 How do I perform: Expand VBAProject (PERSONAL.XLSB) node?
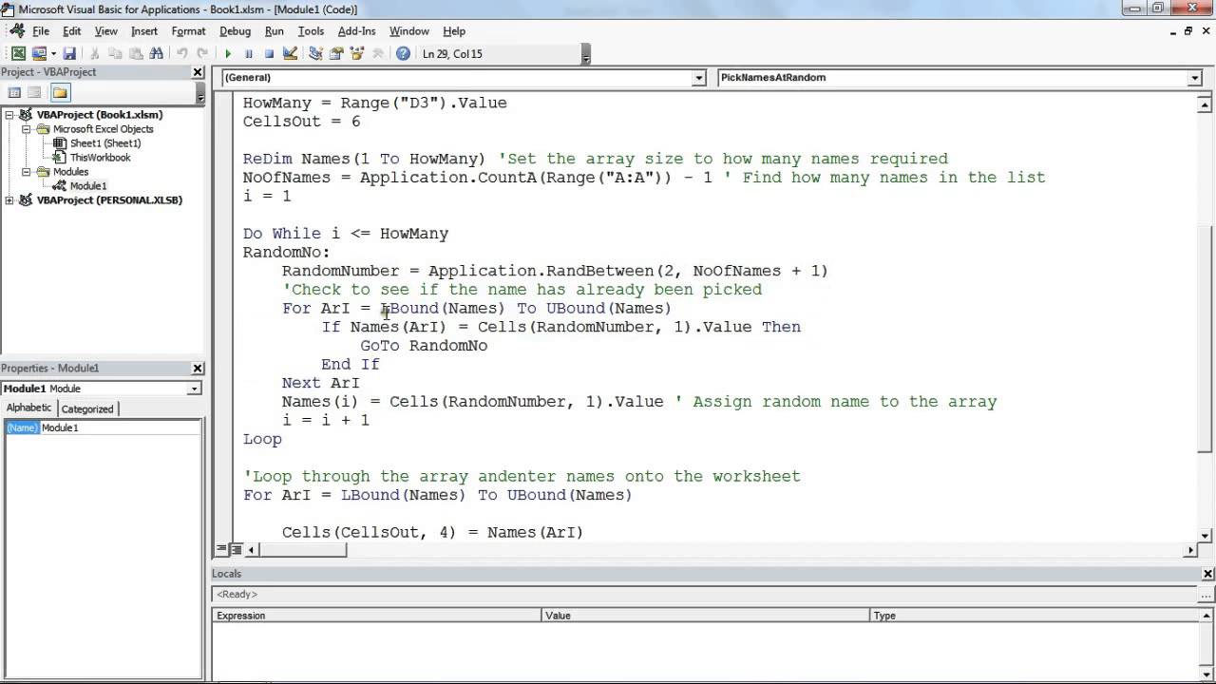[9, 200]
